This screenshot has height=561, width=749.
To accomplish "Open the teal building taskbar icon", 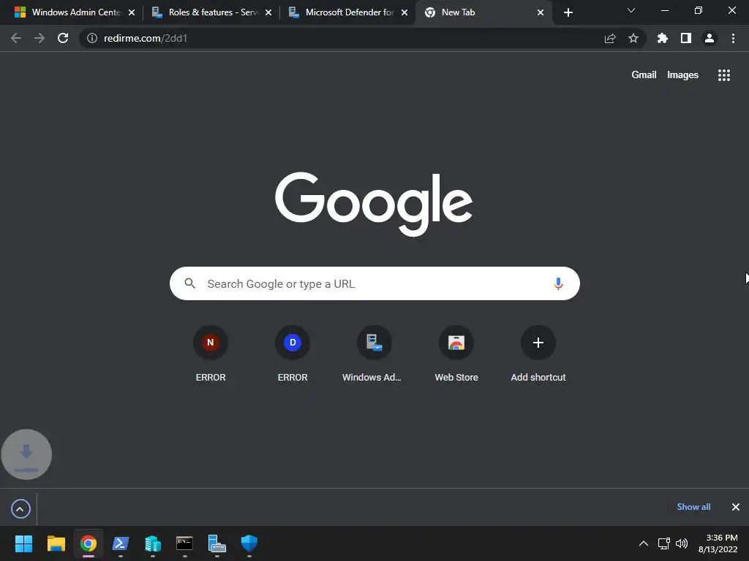I will pos(152,543).
